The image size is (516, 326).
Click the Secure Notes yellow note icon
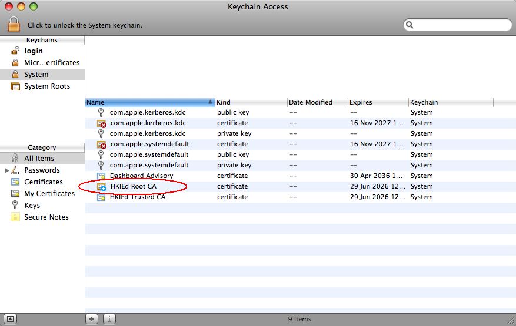click(x=15, y=217)
